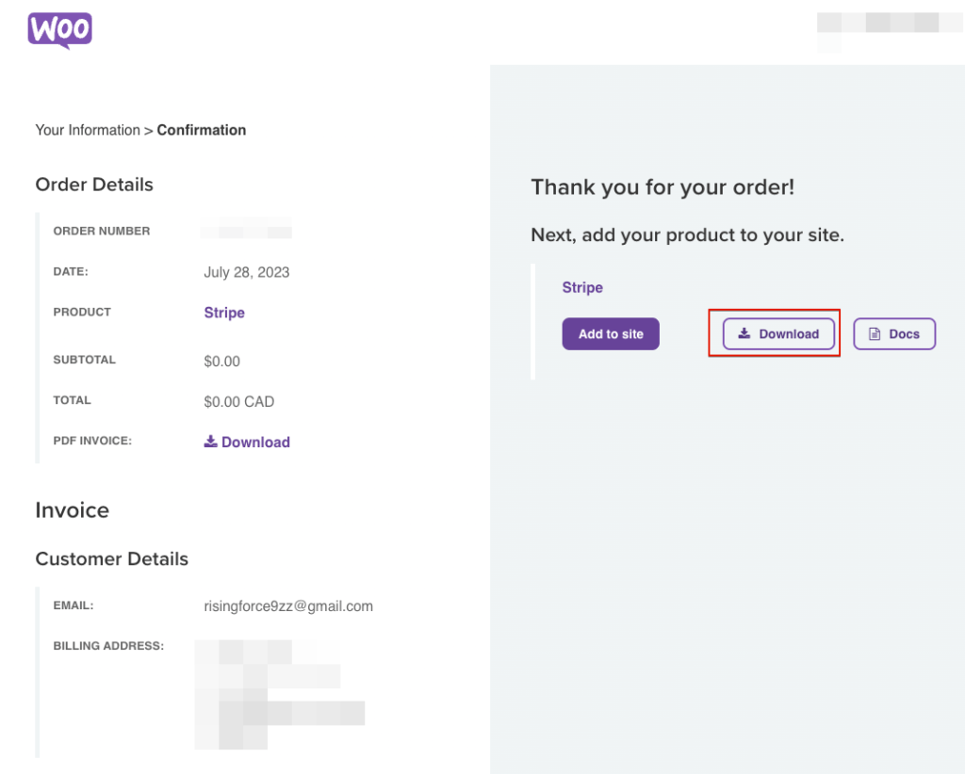Viewport: 965px width, 774px height.
Task: Click the blurred order number value
Action: pos(247,229)
